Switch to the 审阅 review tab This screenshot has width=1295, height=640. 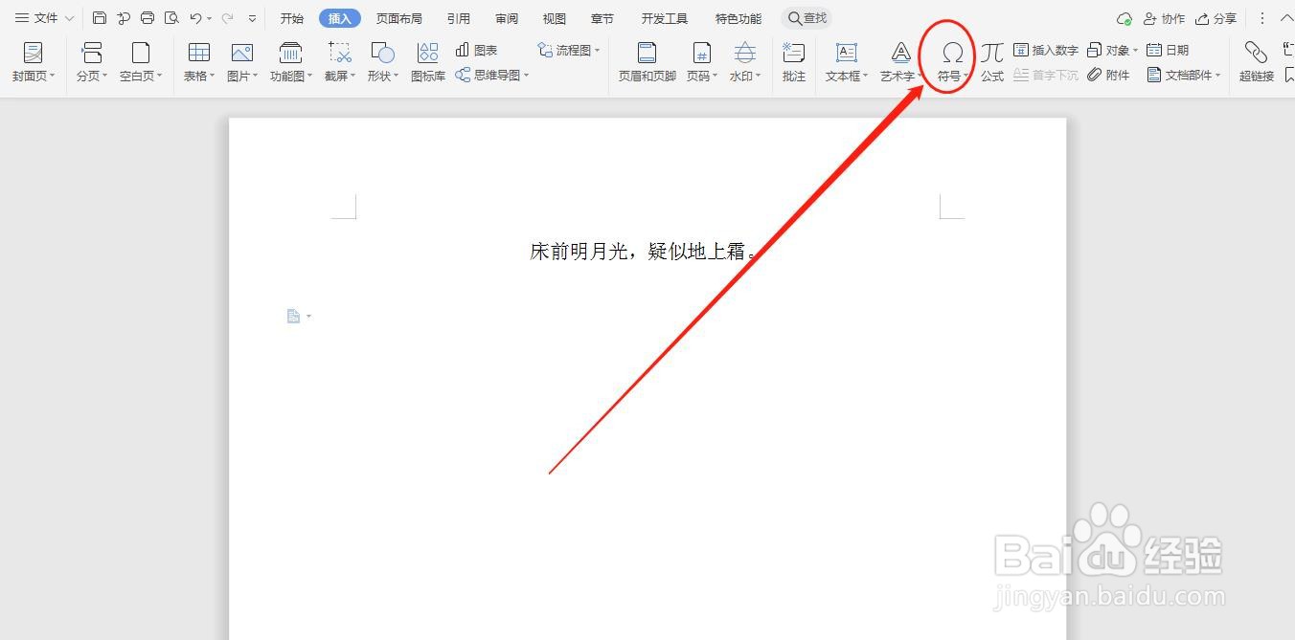[506, 17]
